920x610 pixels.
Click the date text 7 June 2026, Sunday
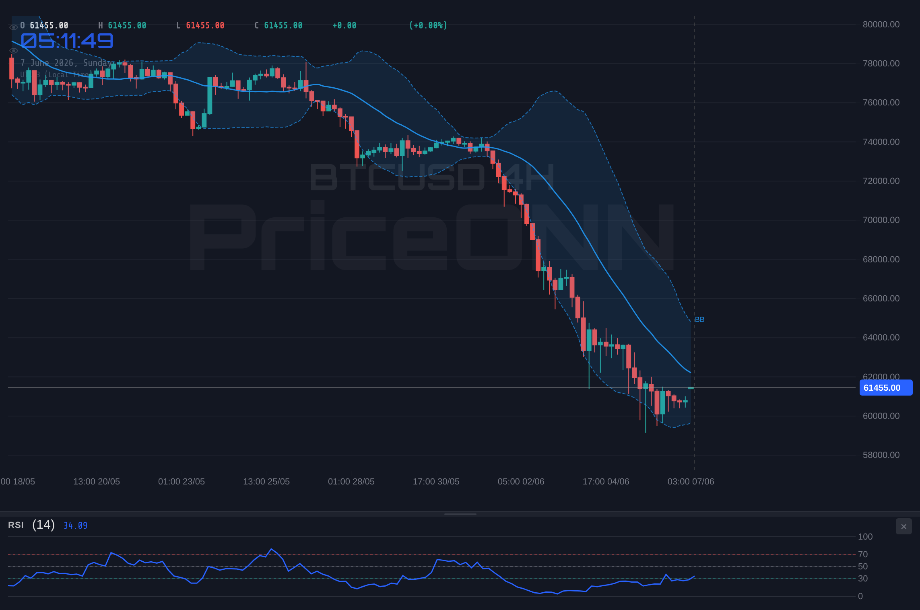tap(66, 63)
